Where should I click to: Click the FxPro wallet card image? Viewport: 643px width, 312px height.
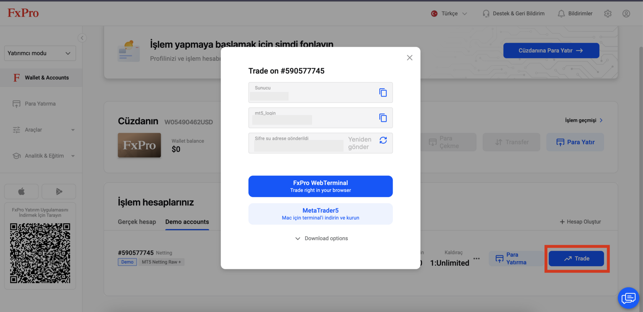tap(139, 145)
